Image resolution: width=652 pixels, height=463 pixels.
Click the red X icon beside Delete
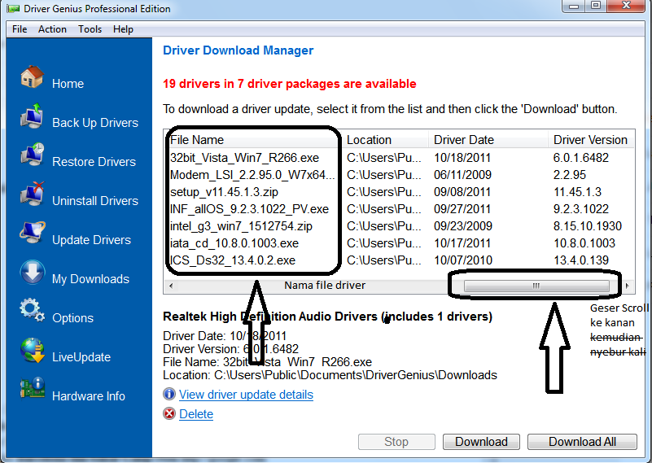[169, 413]
